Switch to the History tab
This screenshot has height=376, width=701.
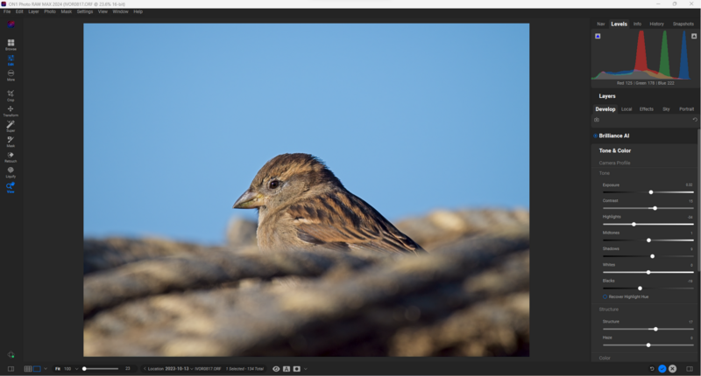656,24
